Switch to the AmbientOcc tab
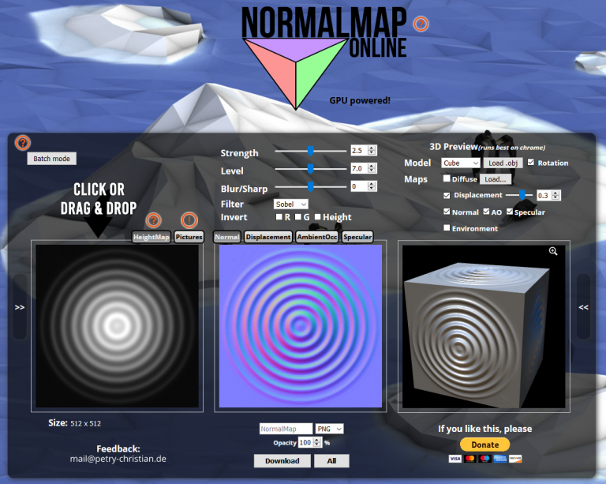Screen dimensions: 606x484 click(x=317, y=237)
